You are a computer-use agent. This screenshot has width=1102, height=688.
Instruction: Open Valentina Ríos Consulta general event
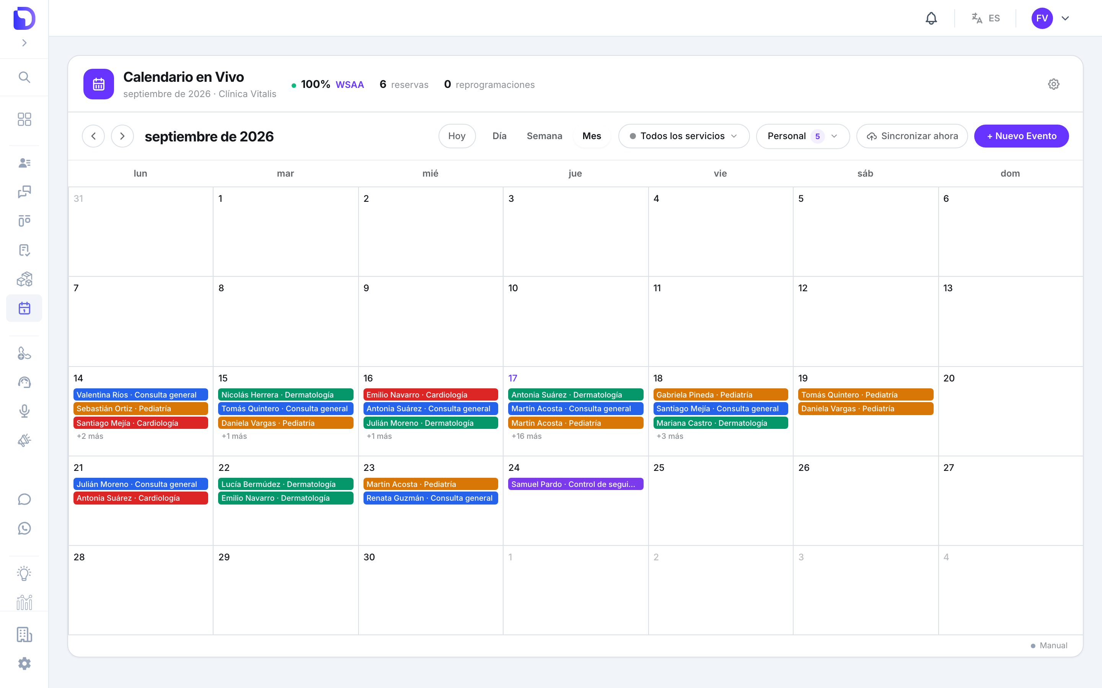click(141, 394)
